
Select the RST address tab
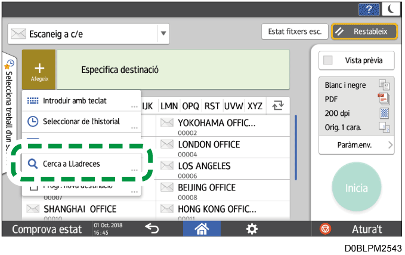(212, 106)
